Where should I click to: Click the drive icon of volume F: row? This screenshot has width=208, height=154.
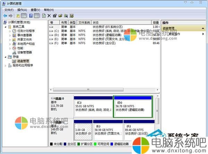tap(51, 43)
